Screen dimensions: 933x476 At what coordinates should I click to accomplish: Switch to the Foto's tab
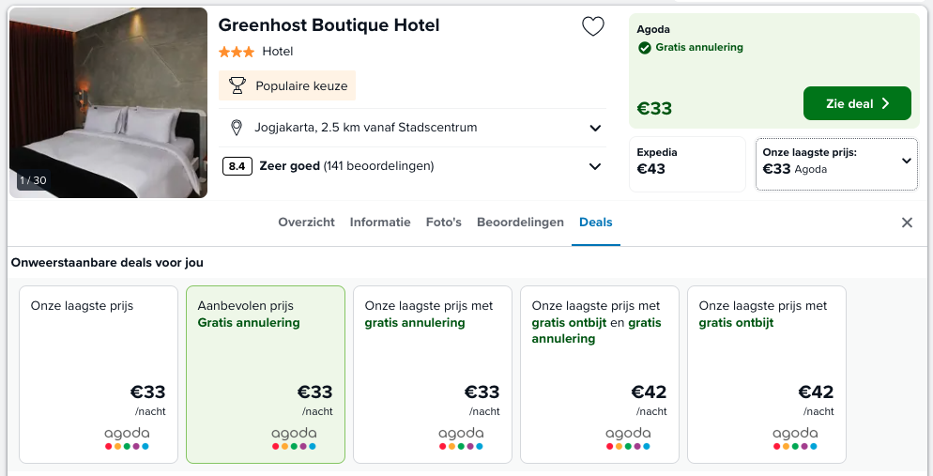coord(443,223)
